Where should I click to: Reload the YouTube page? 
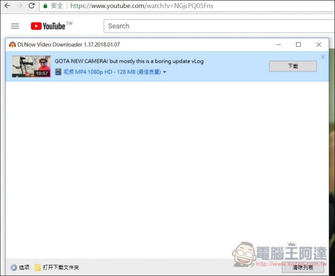[x=32, y=6]
